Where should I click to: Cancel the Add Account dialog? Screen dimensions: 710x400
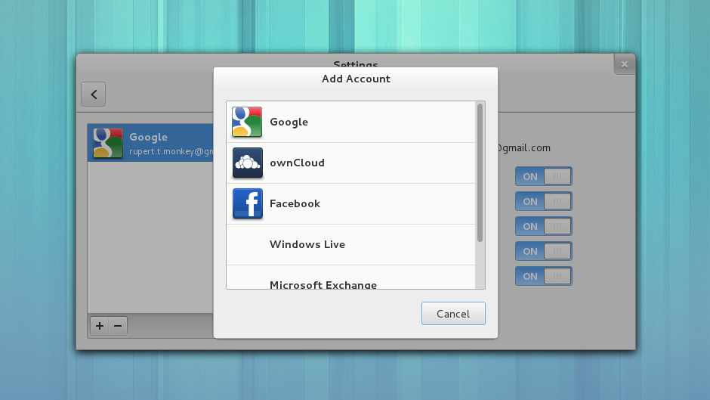coord(453,313)
